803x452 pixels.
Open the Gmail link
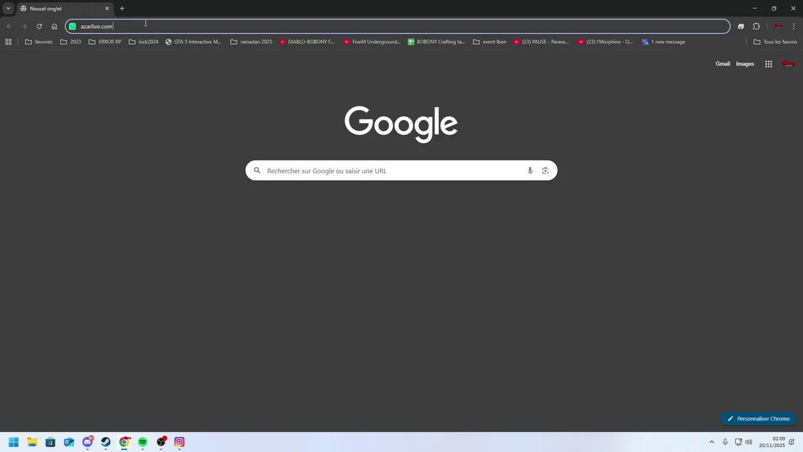pyautogui.click(x=723, y=64)
